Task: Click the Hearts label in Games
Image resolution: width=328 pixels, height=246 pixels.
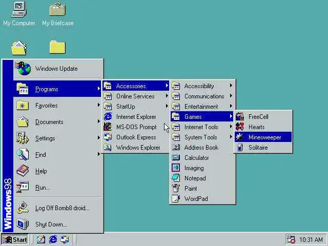Action: point(256,127)
